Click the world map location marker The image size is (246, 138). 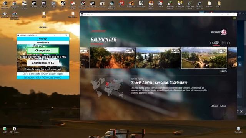tap(107, 84)
